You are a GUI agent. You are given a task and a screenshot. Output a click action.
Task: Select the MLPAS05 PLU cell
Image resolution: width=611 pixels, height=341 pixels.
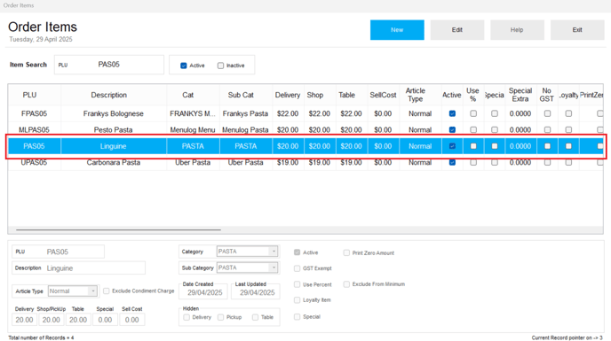[35, 130]
